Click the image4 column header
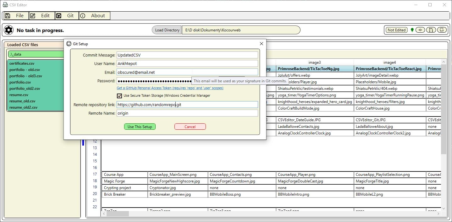Image resolution: width=452 pixels, height=222 pixels. [390, 62]
